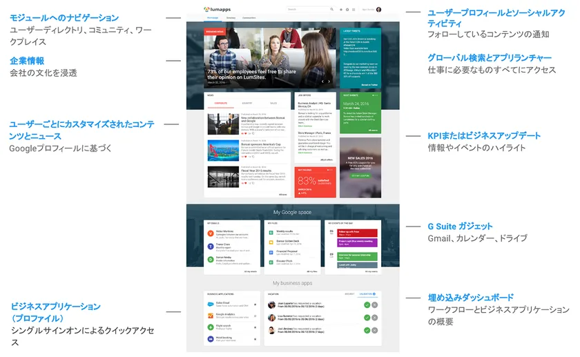The width and height of the screenshot is (580, 357).
Task: Select the Sales news tab
Action: 273,103
